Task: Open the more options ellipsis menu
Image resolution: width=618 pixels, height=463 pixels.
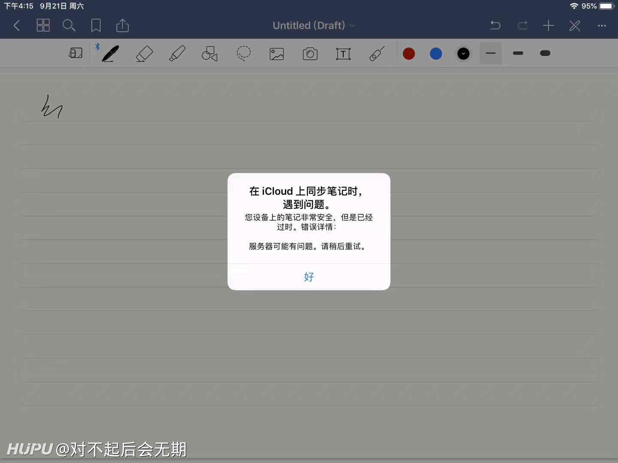Action: point(602,26)
